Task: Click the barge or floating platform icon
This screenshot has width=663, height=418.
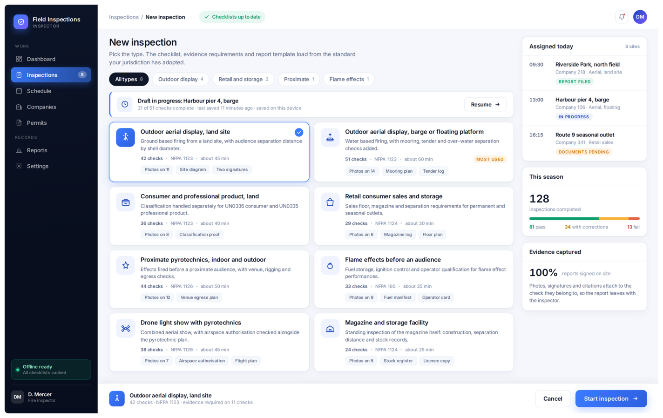Action: [x=330, y=137]
